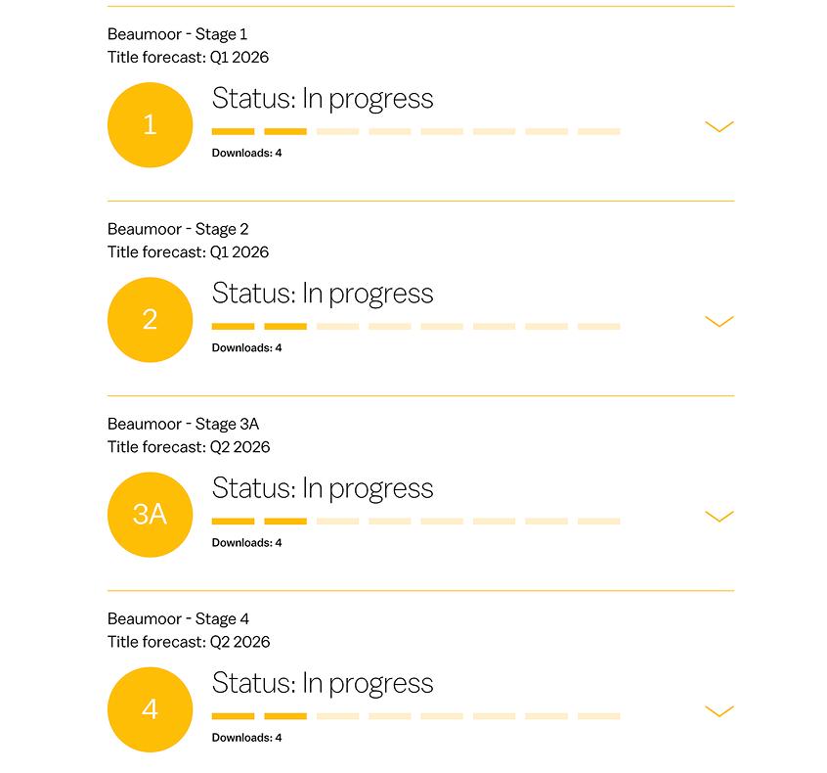The height and width of the screenshot is (773, 827).
Task: Click the yellow 3A stage circle
Action: point(150,515)
